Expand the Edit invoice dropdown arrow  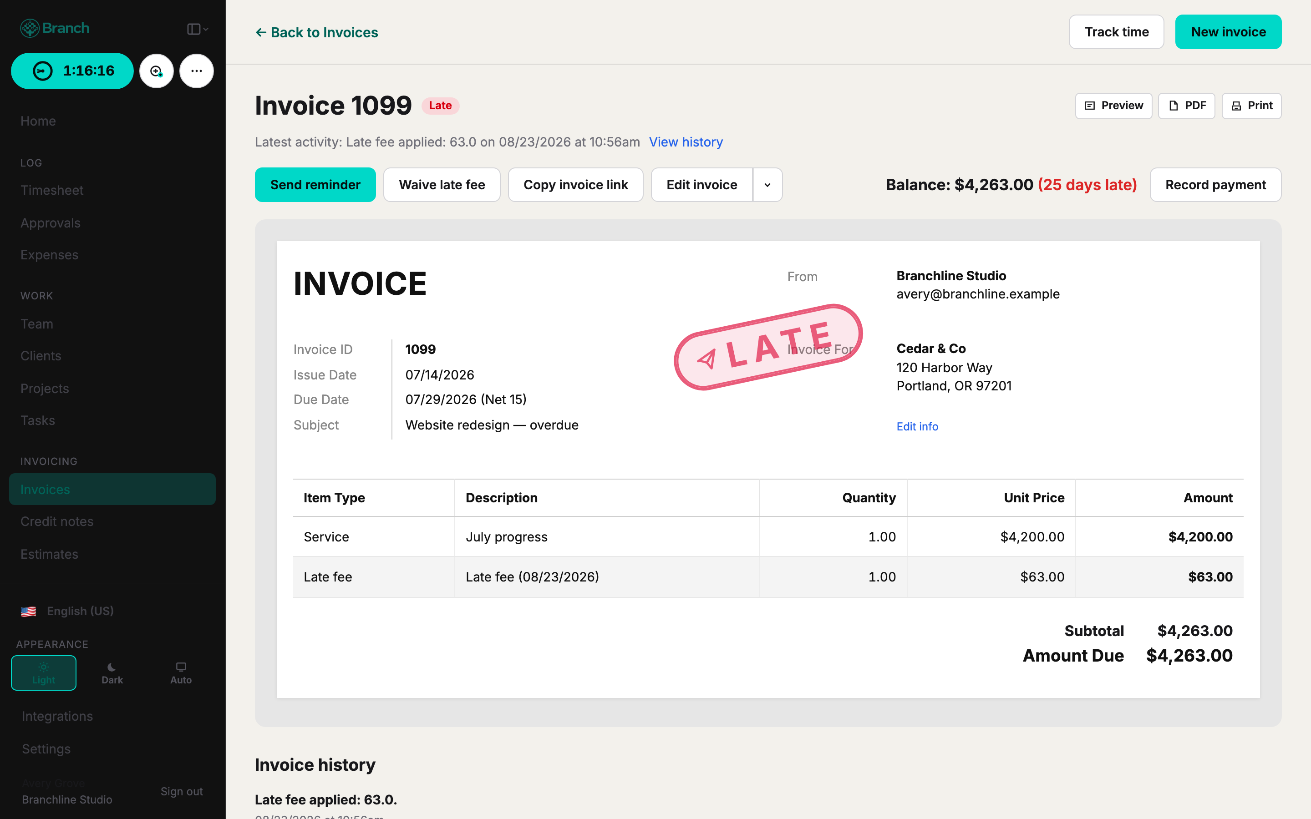click(767, 185)
